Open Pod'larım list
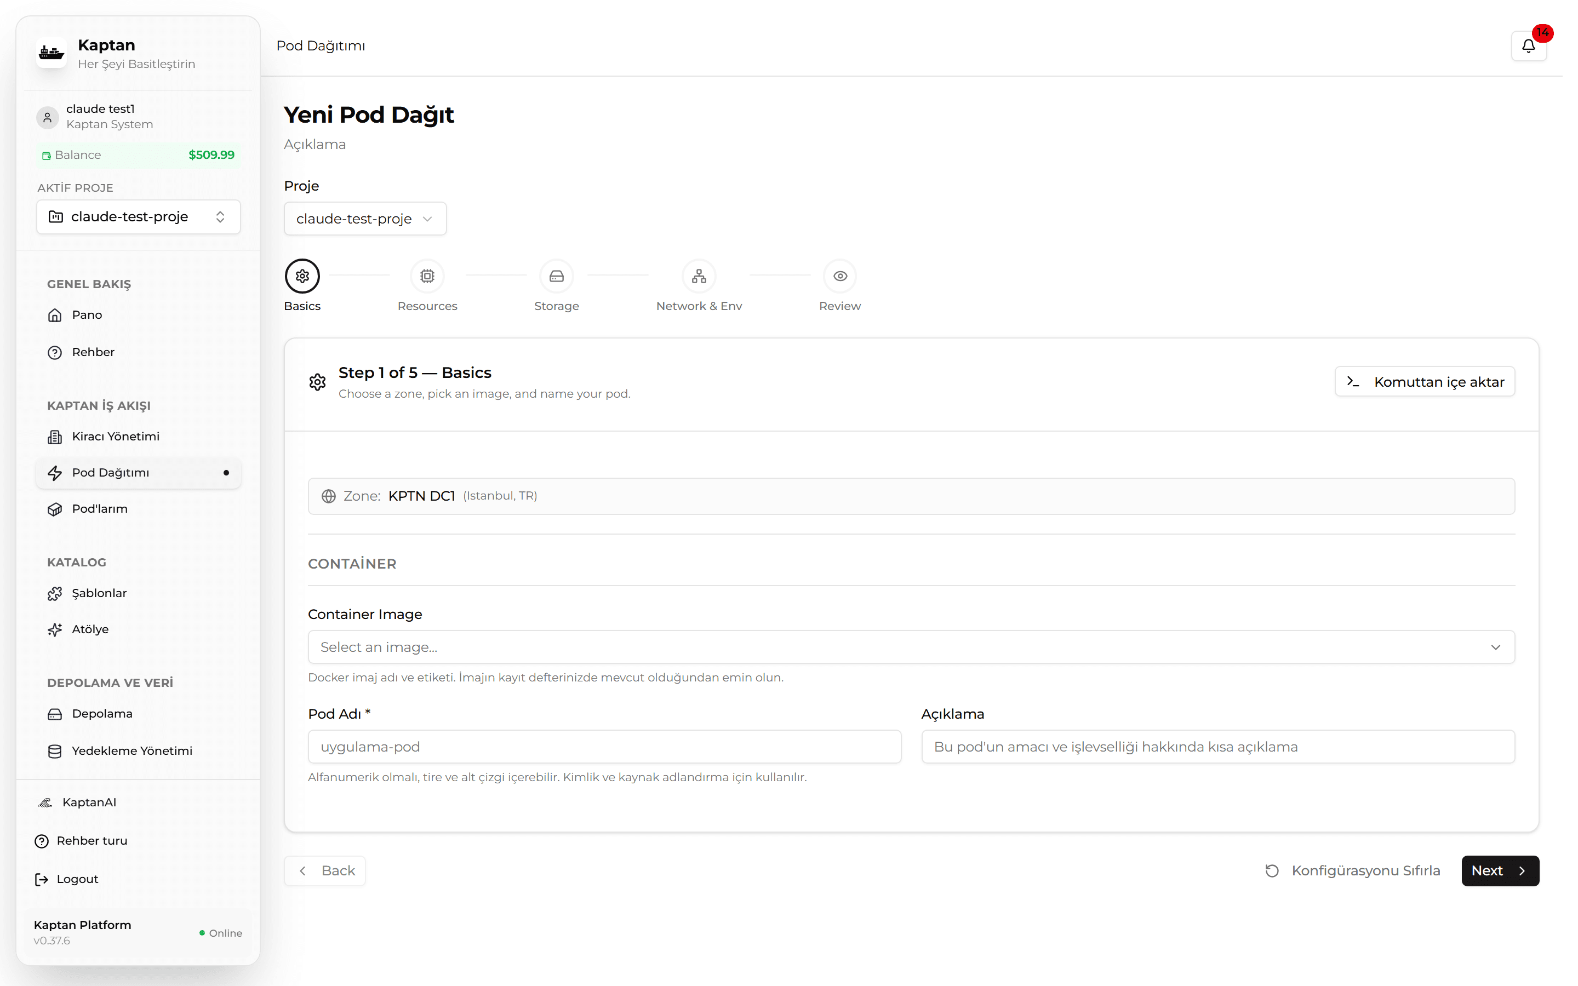Screen dimensions: 1578x986 [x=138, y=509]
